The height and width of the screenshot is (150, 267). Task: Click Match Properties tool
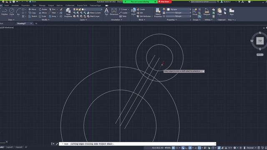158,12
